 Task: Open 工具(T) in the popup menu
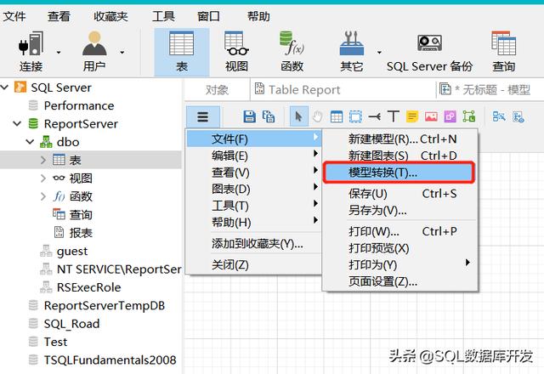pyautogui.click(x=254, y=206)
